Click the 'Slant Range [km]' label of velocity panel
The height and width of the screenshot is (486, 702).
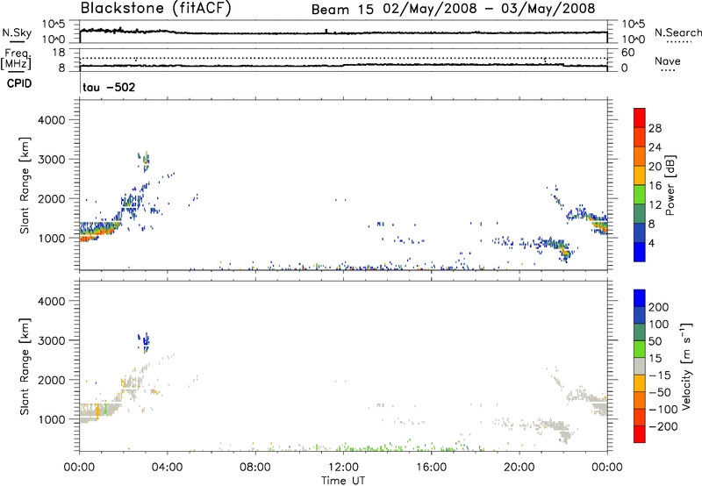coord(25,367)
